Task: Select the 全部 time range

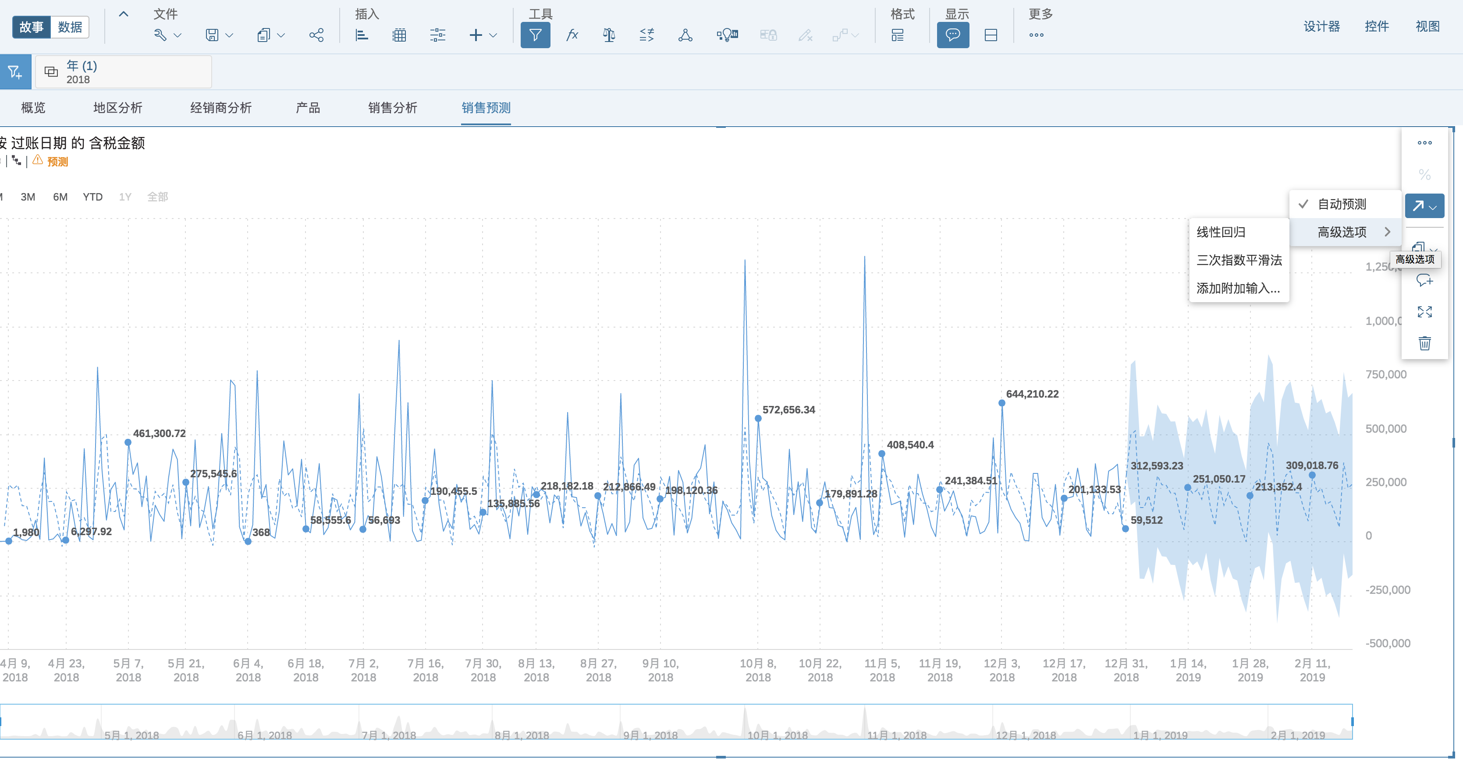Action: tap(157, 197)
